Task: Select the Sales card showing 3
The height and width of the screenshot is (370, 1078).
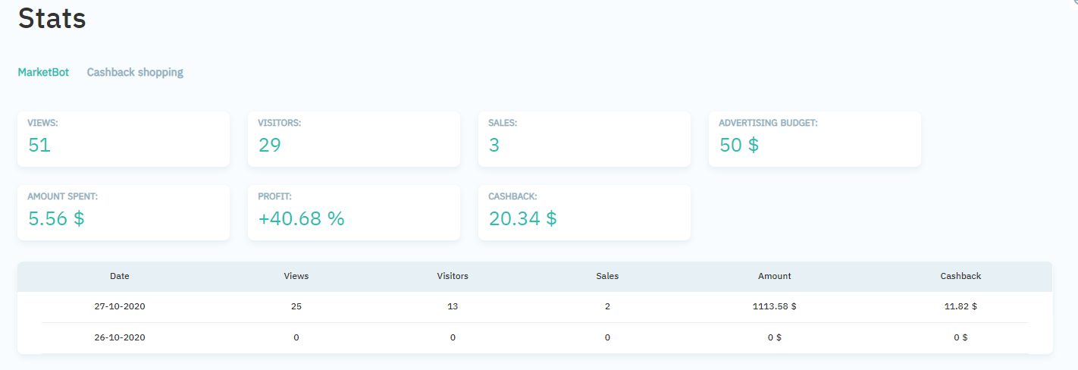Action: coord(584,140)
